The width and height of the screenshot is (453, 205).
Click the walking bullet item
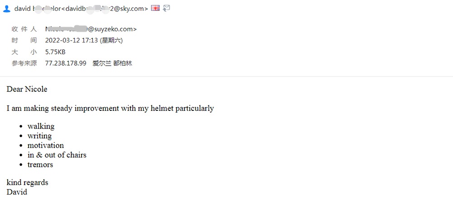(x=41, y=126)
